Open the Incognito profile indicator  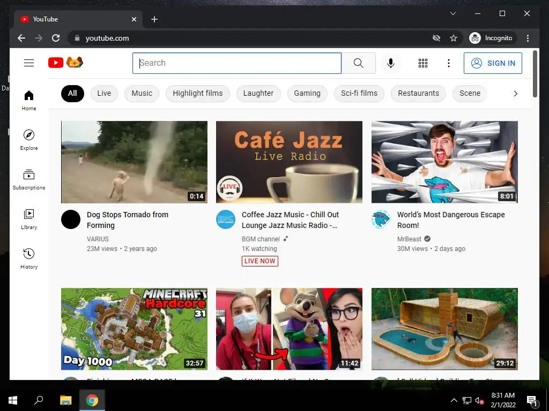pyautogui.click(x=492, y=38)
